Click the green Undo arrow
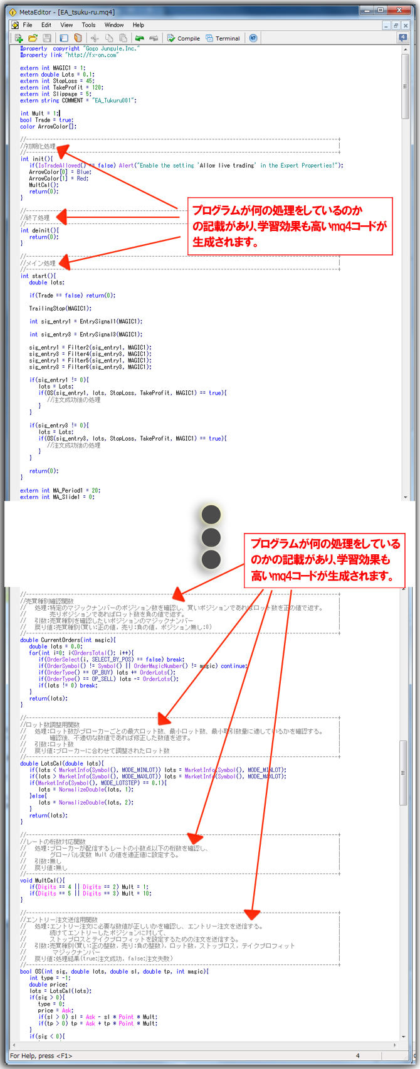 [139, 38]
